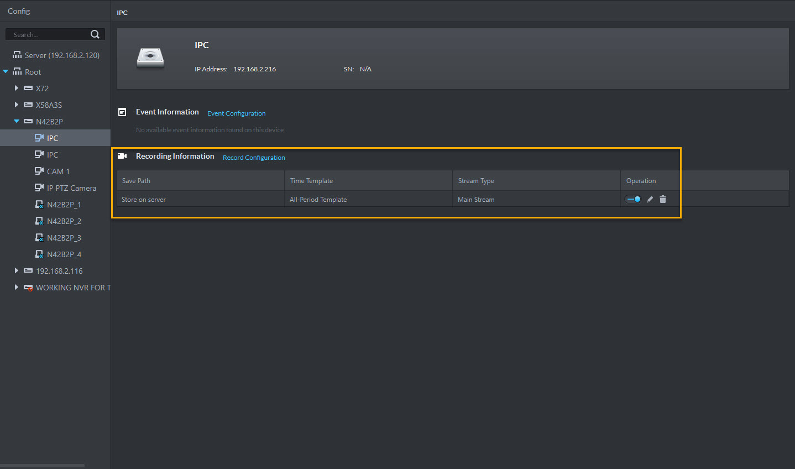Collapse the N42B2P device node
The height and width of the screenshot is (469, 795).
click(17, 122)
